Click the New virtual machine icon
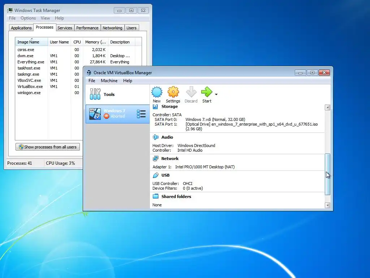370x278 pixels. pyautogui.click(x=157, y=92)
